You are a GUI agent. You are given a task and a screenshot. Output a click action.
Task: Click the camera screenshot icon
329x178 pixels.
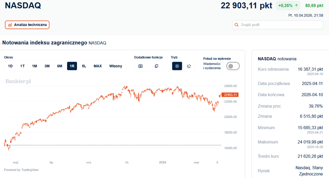[x=140, y=66]
